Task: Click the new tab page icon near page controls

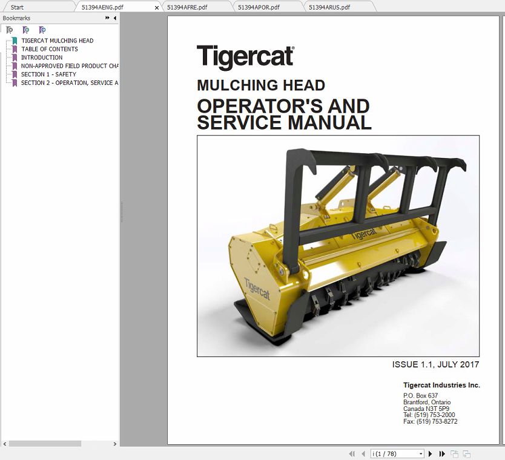Action: (x=455, y=453)
